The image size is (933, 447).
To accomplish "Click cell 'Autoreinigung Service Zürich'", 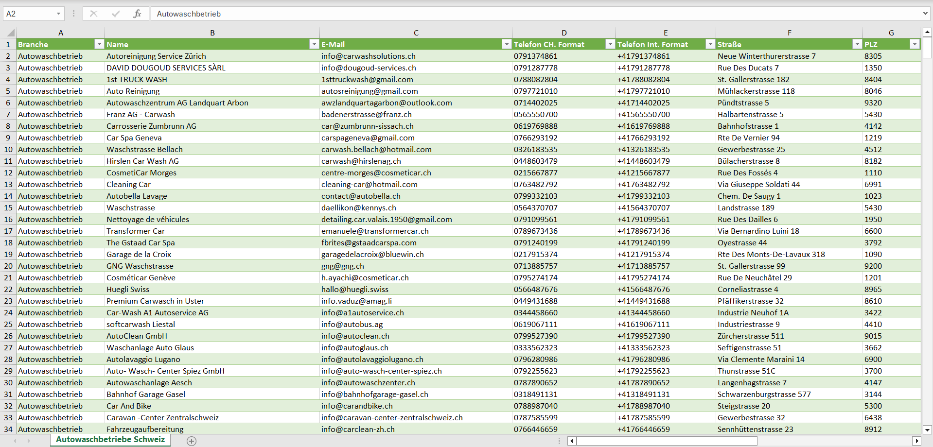I will [x=212, y=56].
